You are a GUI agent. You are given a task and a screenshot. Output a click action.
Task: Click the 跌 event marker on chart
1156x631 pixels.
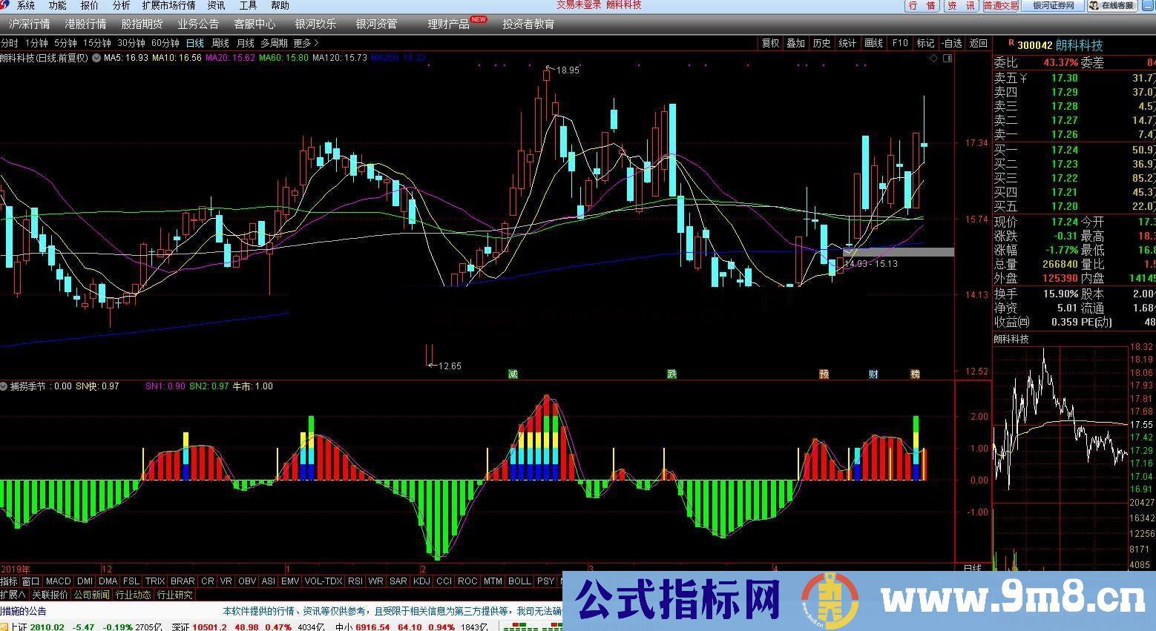672,374
